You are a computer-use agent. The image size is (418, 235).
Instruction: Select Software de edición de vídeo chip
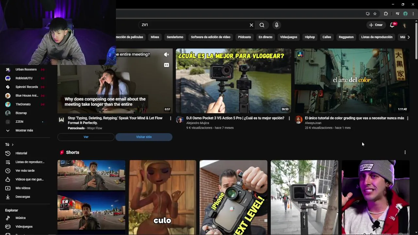pyautogui.click(x=211, y=37)
